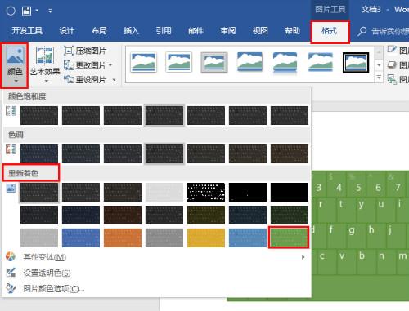Click the search magnifier in 告诉我 box
This screenshot has height=311, width=409.
point(362,31)
